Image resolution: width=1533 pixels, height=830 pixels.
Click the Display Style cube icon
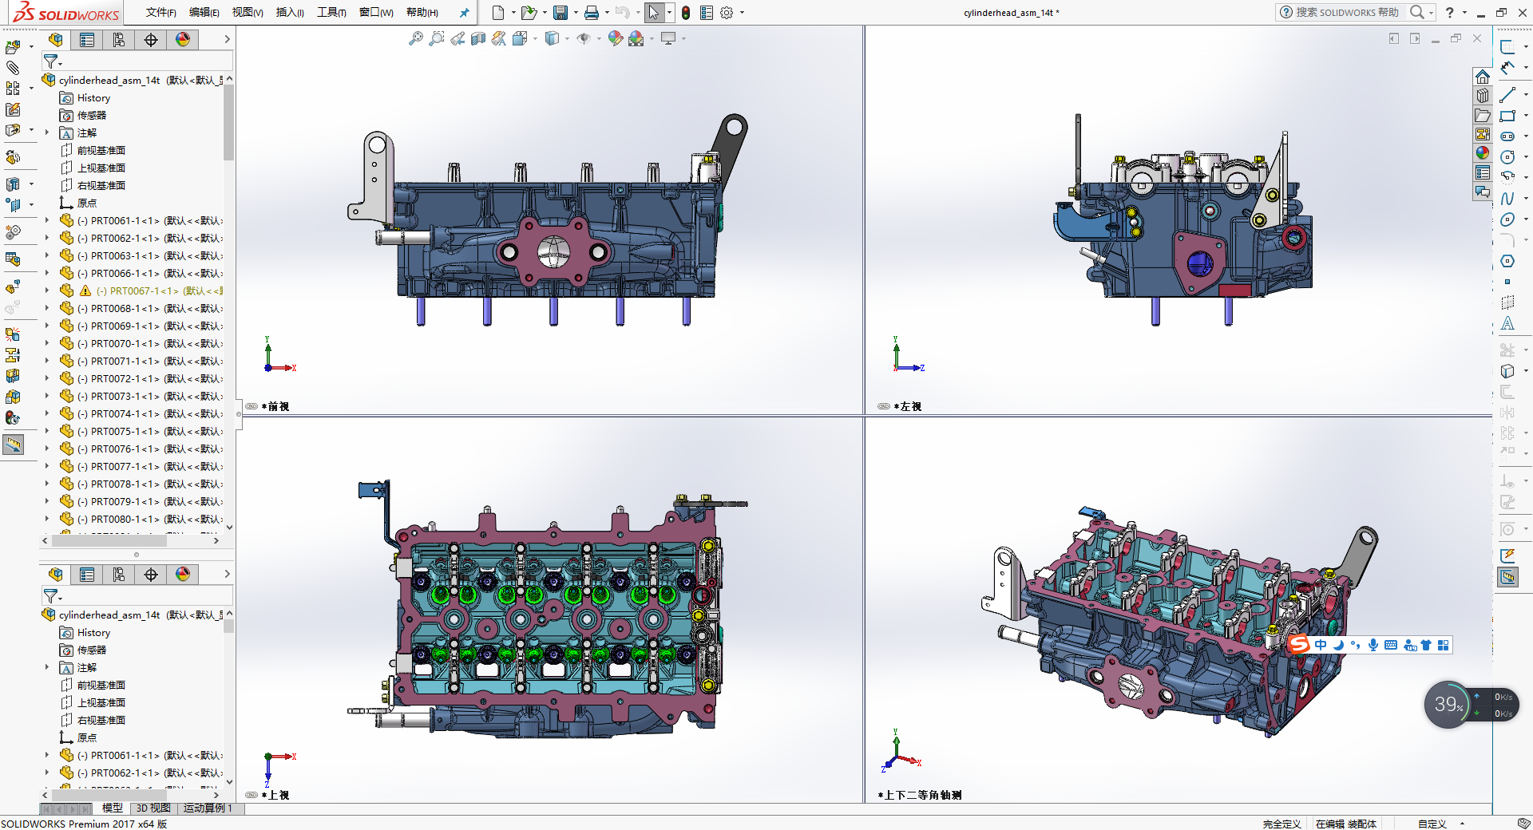pyautogui.click(x=552, y=38)
